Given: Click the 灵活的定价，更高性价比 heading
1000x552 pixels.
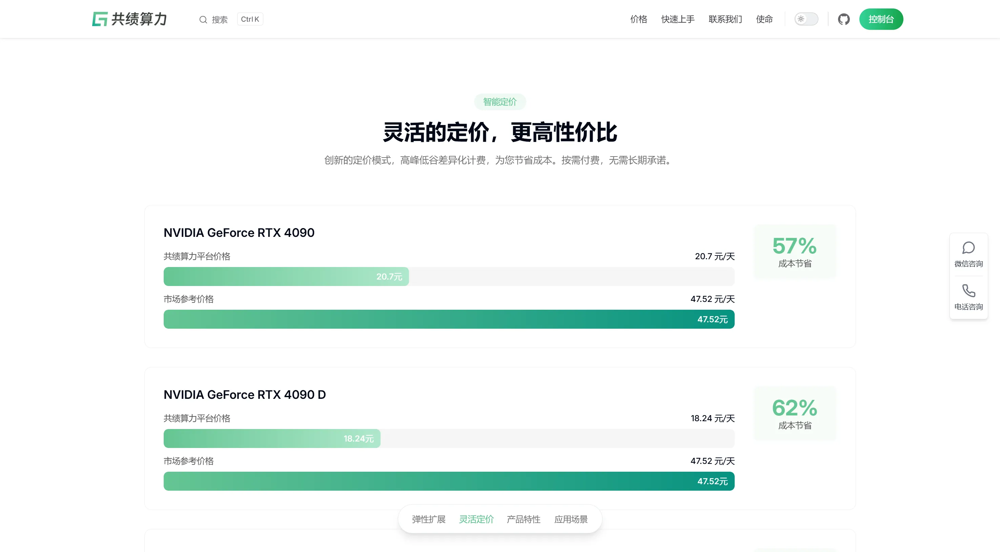Looking at the screenshot, I should 500,132.
